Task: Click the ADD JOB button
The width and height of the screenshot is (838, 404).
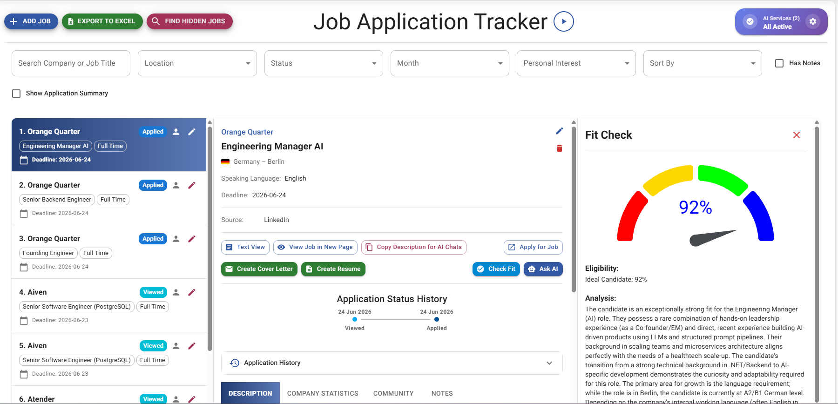Action: click(x=31, y=21)
